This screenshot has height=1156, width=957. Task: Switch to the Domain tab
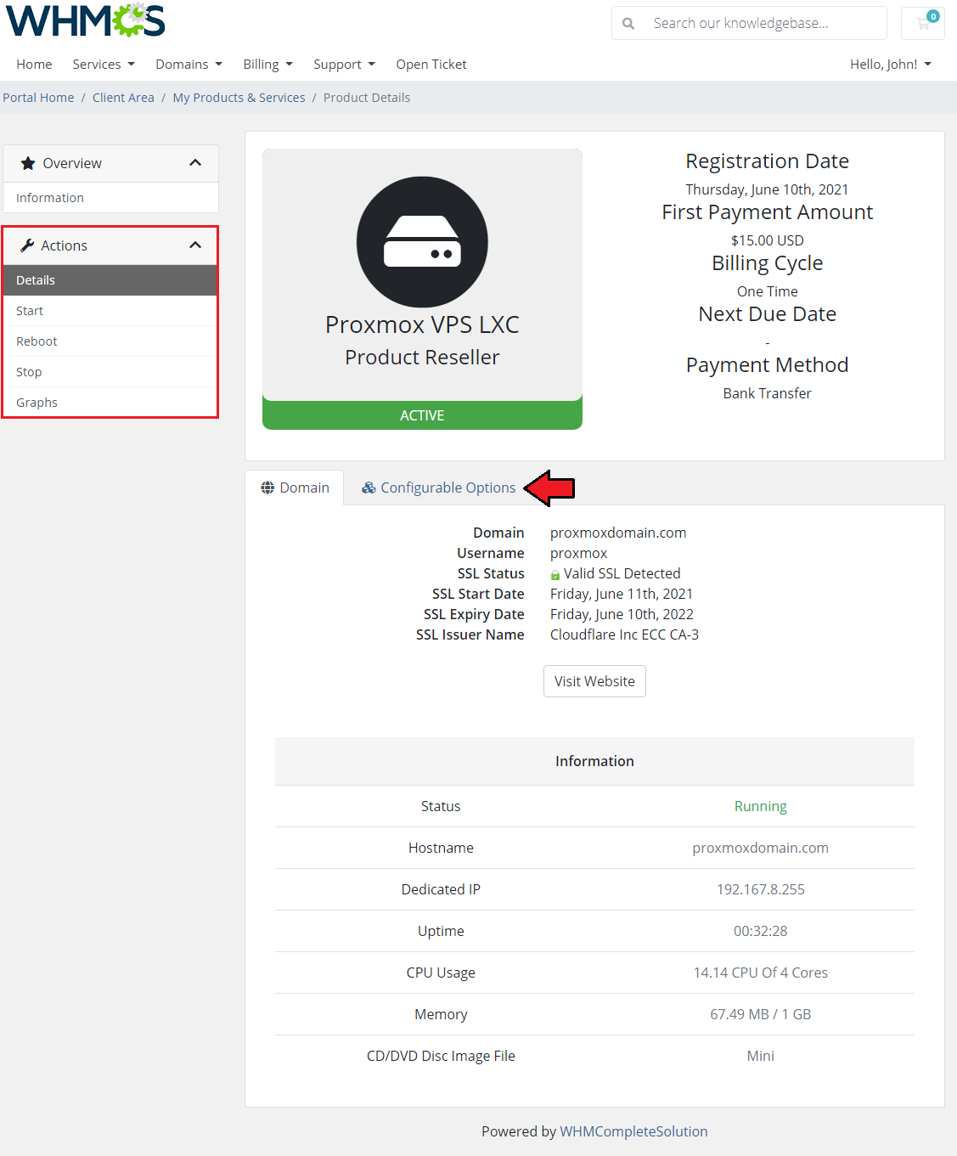pos(295,488)
